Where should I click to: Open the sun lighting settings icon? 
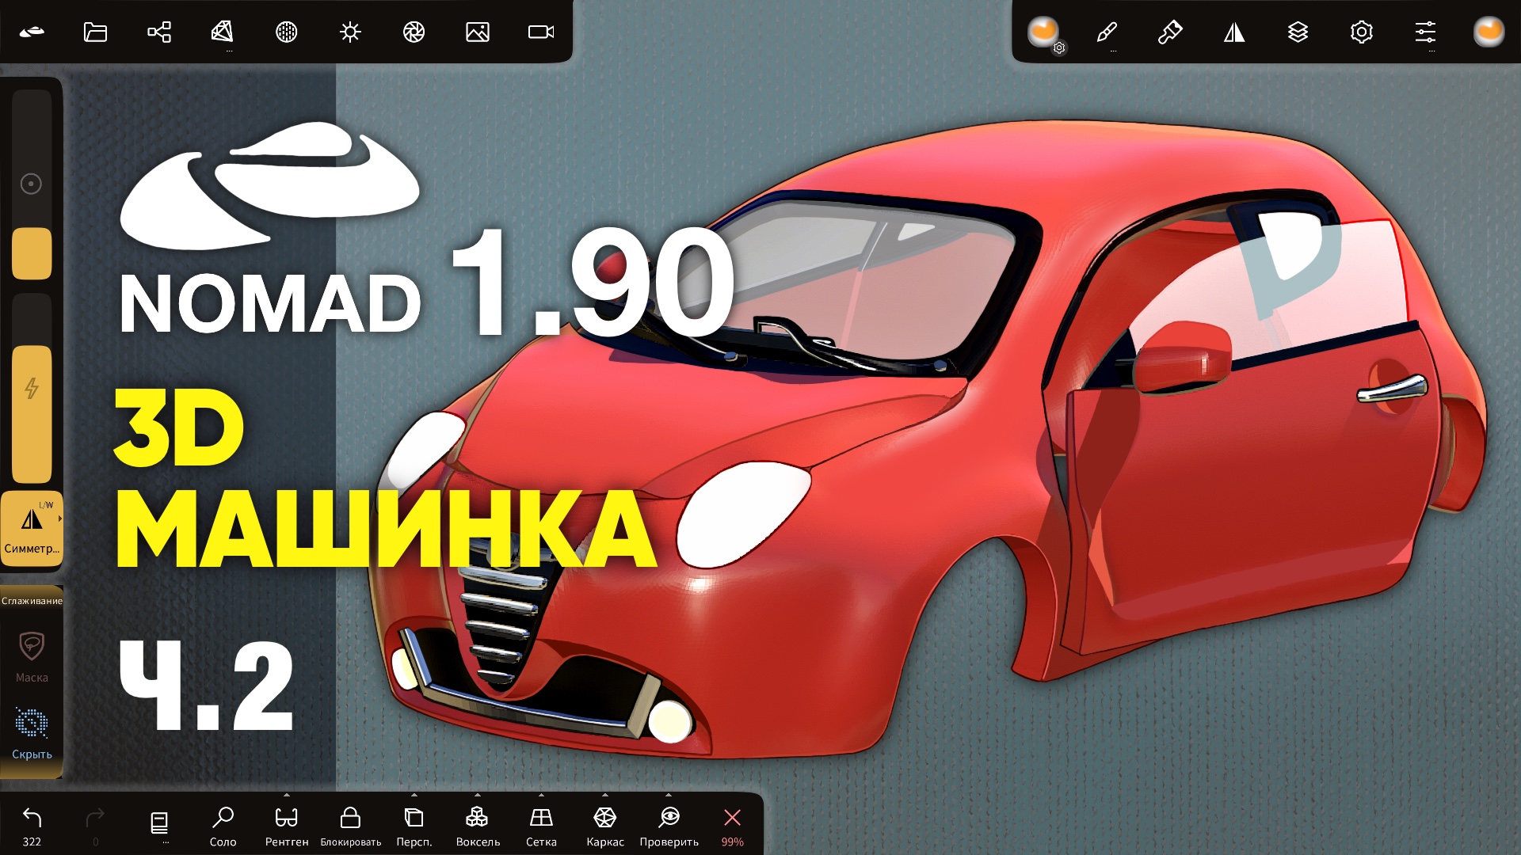[349, 32]
